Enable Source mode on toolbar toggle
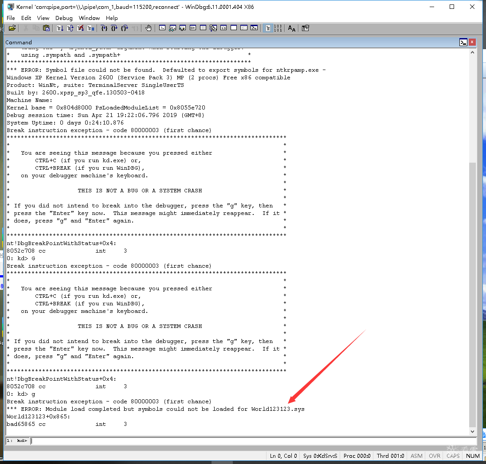 click(x=268, y=28)
